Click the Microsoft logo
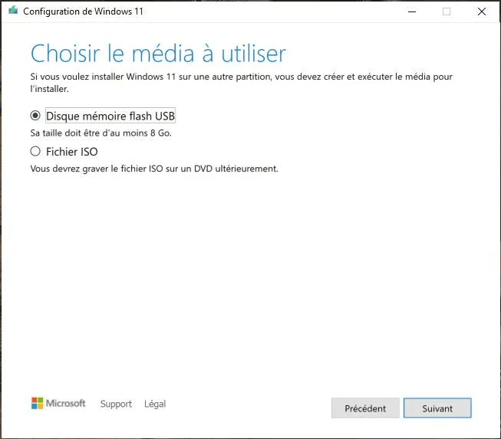The width and height of the screenshot is (501, 439). tap(58, 403)
